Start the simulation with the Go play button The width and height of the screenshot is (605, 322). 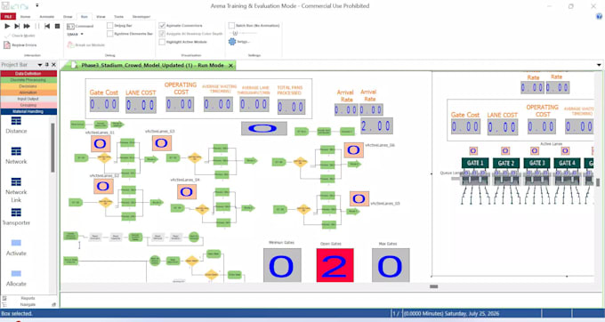[7, 26]
